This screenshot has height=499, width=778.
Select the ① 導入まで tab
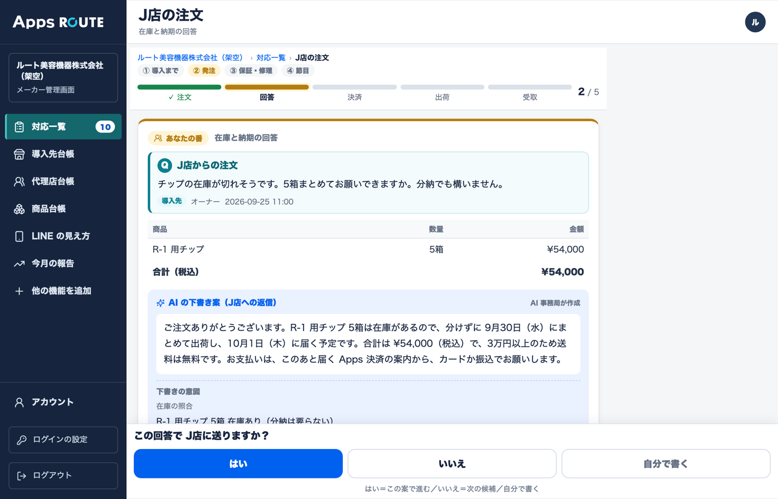point(161,71)
